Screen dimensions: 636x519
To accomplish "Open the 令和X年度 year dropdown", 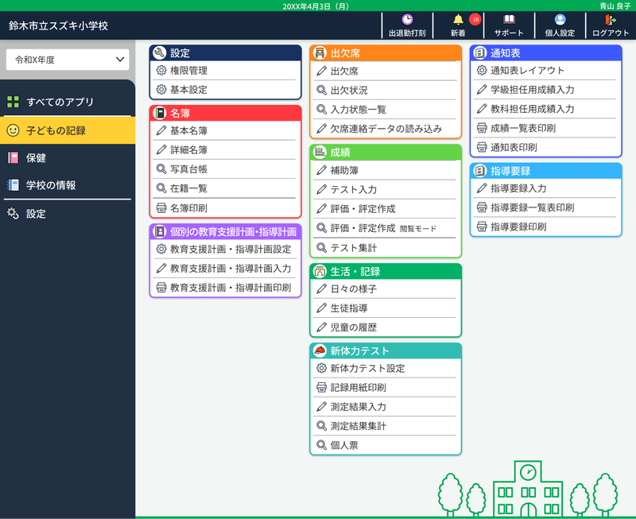I will click(67, 60).
